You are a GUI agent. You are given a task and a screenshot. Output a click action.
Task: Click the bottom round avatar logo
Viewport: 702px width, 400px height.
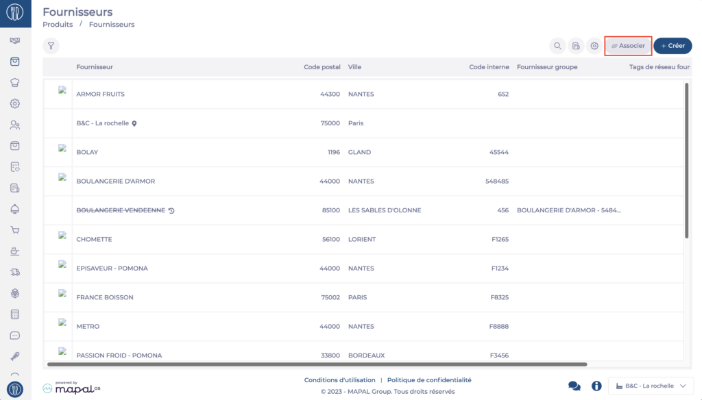coord(15,389)
